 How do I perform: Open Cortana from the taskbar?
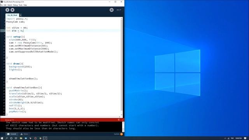pyautogui.click(x=11, y=138)
